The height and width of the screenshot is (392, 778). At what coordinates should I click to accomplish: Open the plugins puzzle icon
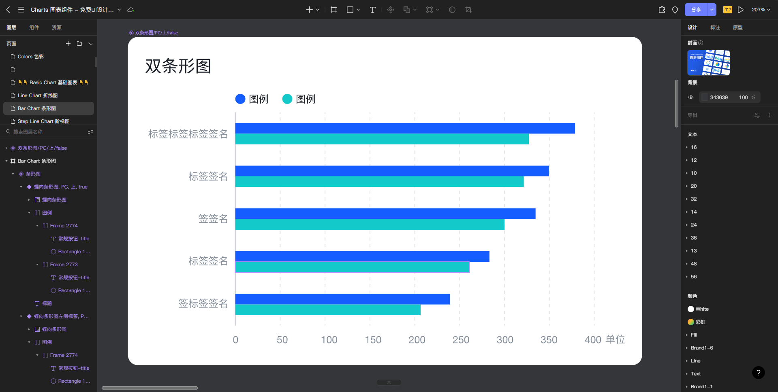662,10
